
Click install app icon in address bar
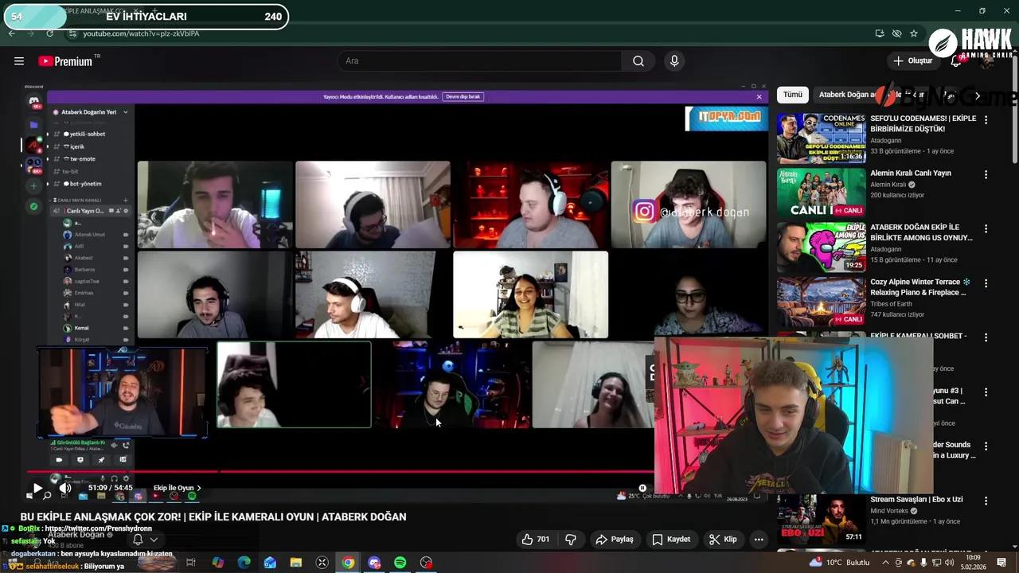[879, 33]
